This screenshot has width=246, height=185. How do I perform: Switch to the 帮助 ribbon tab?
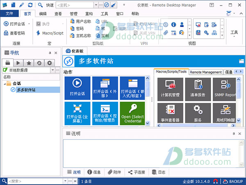[135, 14]
